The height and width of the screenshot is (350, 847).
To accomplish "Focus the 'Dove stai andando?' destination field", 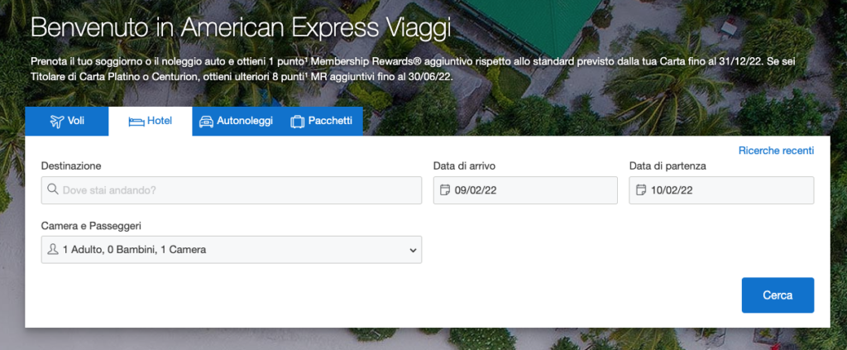I will 232,190.
